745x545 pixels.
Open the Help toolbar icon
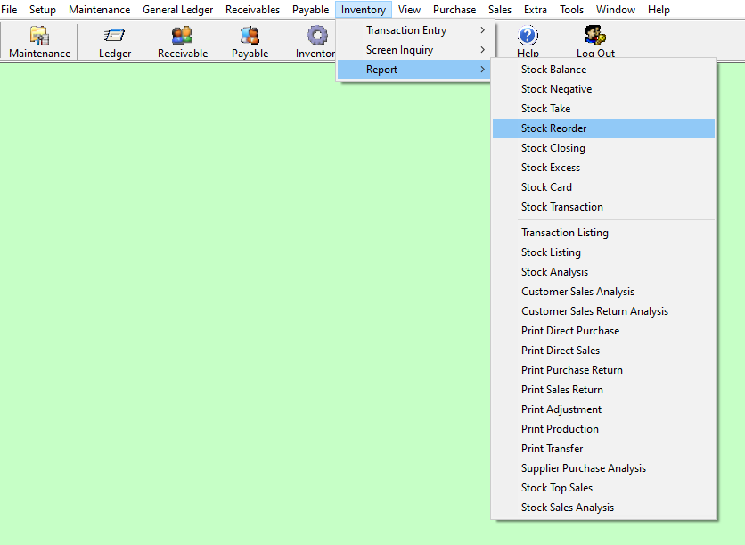pyautogui.click(x=528, y=42)
